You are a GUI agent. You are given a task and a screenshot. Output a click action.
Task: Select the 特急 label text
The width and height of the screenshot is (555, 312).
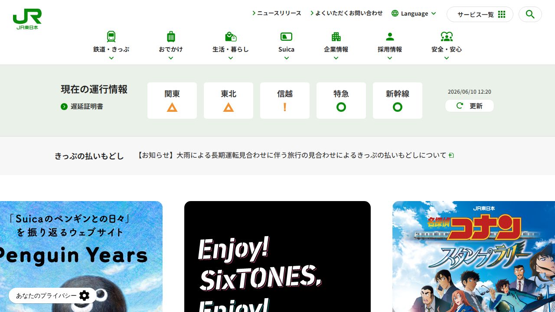pyautogui.click(x=341, y=94)
